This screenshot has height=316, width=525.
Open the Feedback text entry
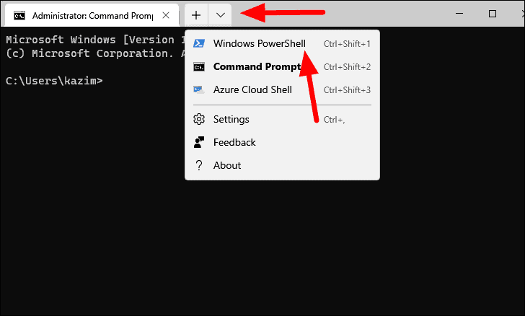(x=234, y=142)
